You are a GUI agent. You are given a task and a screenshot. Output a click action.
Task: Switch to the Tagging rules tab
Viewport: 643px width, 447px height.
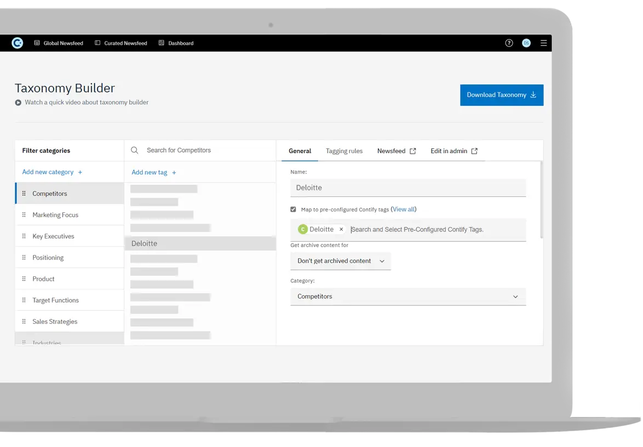click(344, 151)
